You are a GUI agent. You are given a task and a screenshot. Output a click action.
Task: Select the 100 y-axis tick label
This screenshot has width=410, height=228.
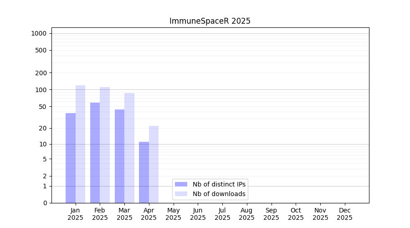point(41,90)
